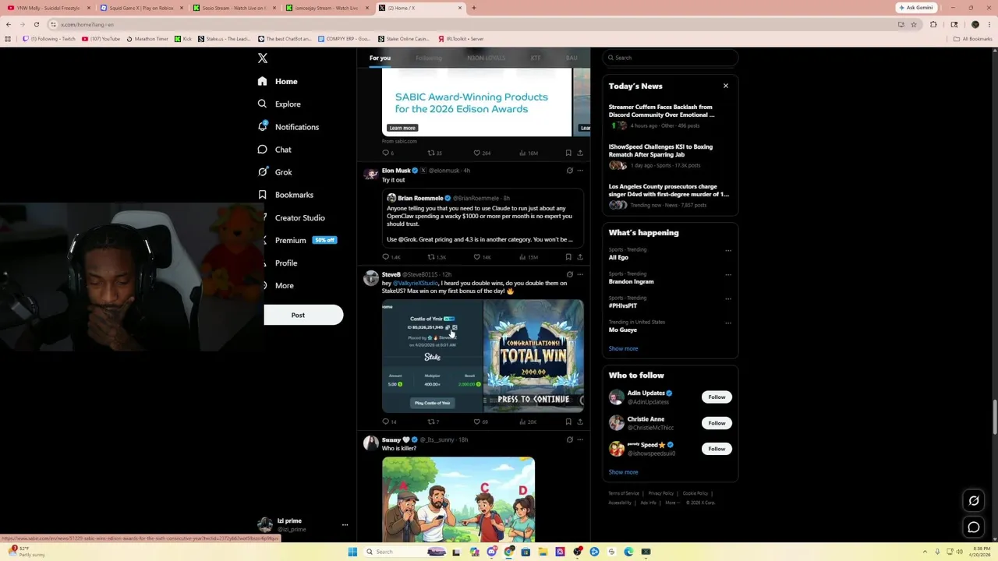Screen dimensions: 998x561
Task: Bookmark this page with the star icon
Action: click(914, 24)
